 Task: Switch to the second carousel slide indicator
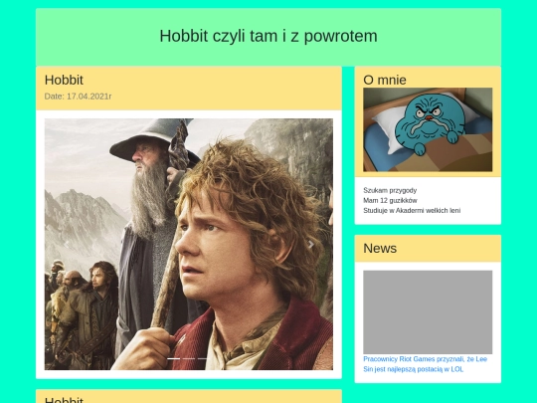(189, 358)
